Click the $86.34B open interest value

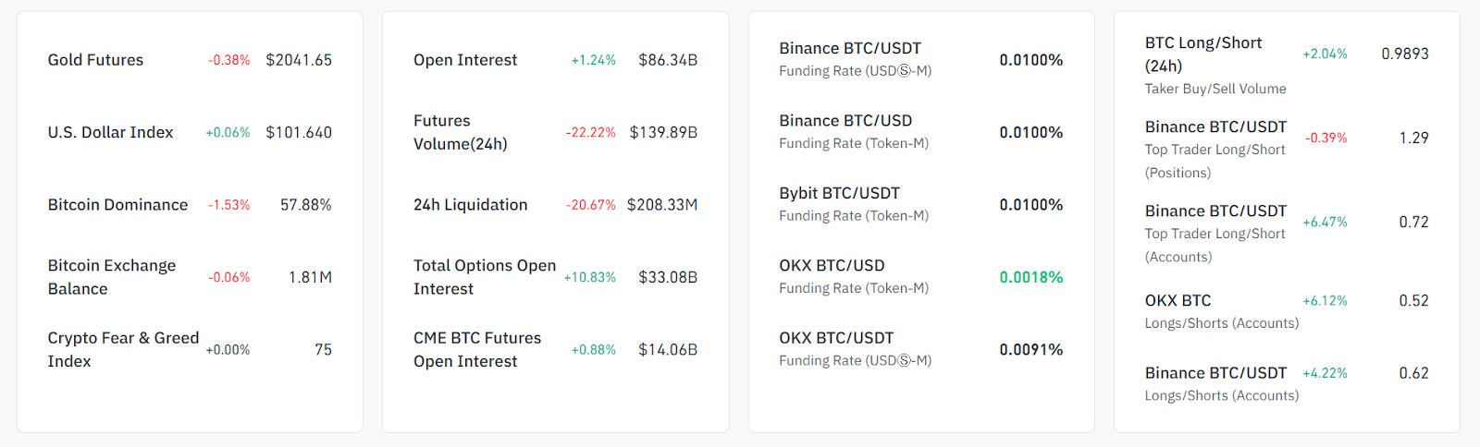click(x=667, y=60)
